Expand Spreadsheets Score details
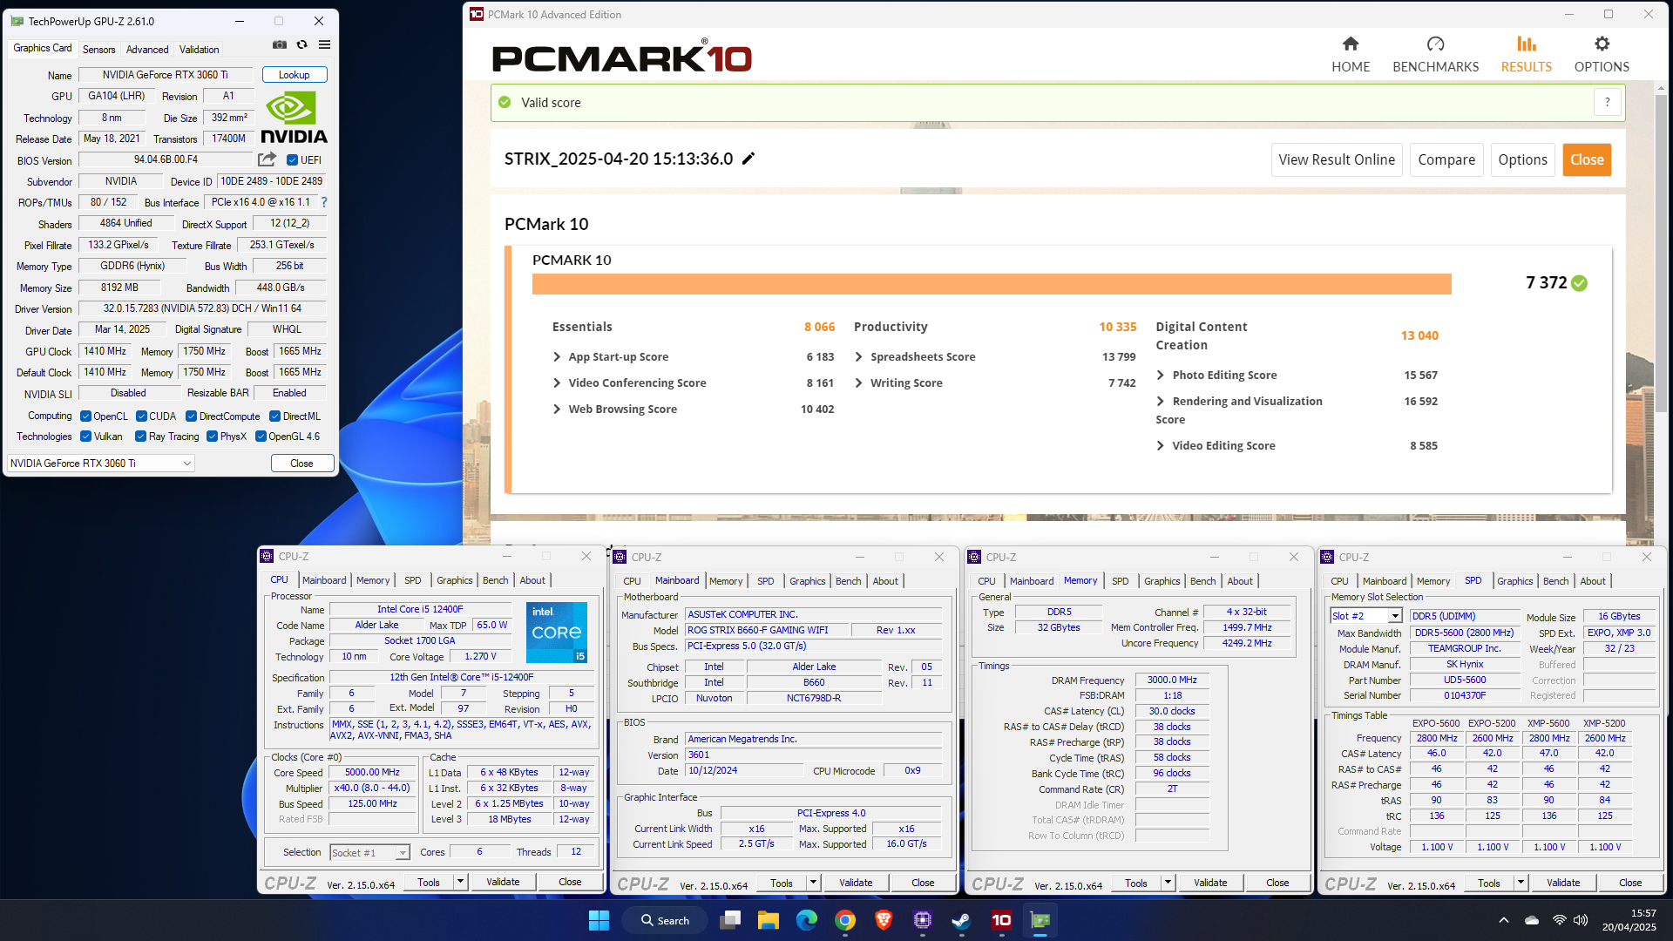The width and height of the screenshot is (1673, 941). point(859,356)
